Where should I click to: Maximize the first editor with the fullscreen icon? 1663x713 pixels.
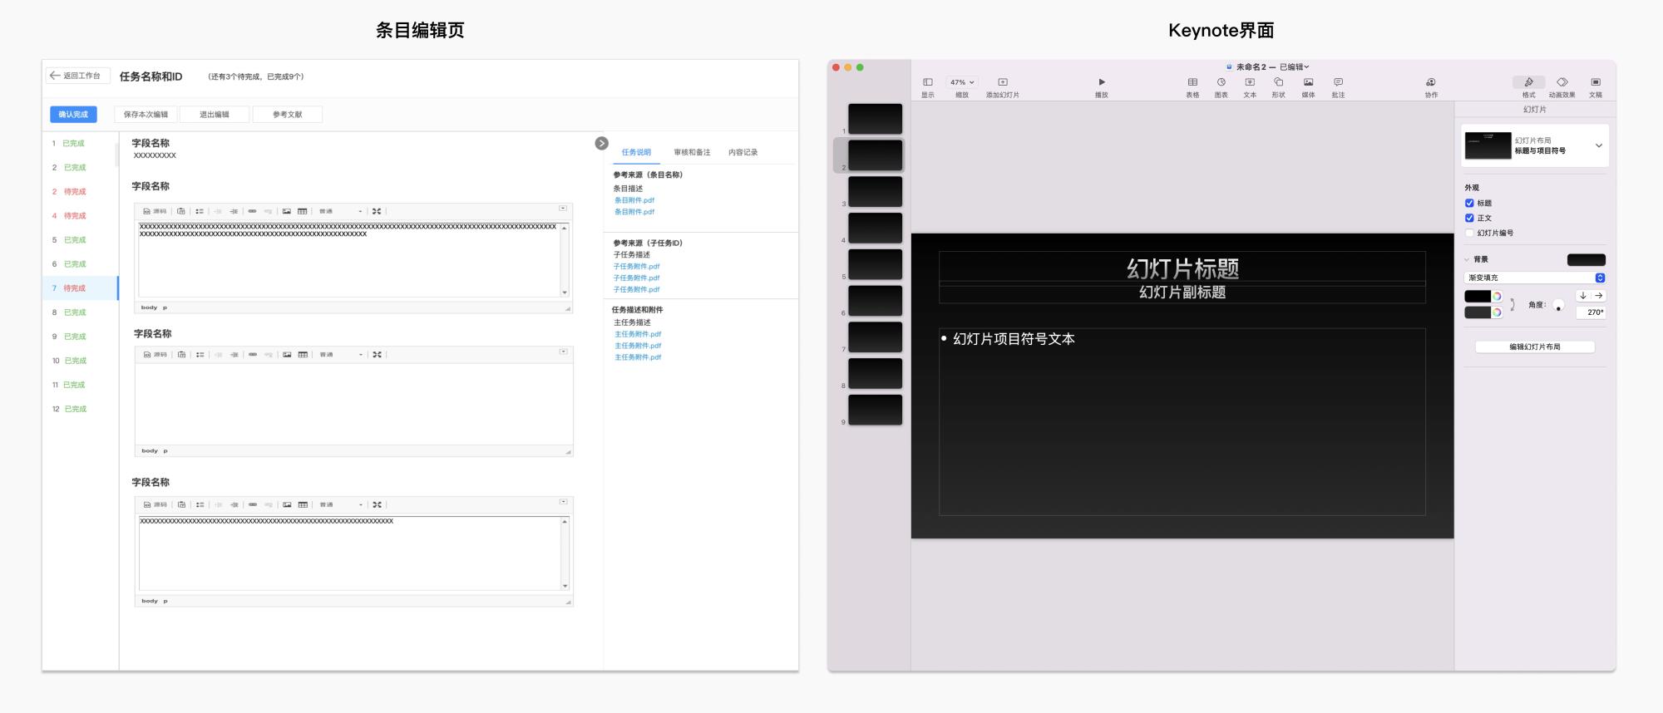tap(377, 211)
